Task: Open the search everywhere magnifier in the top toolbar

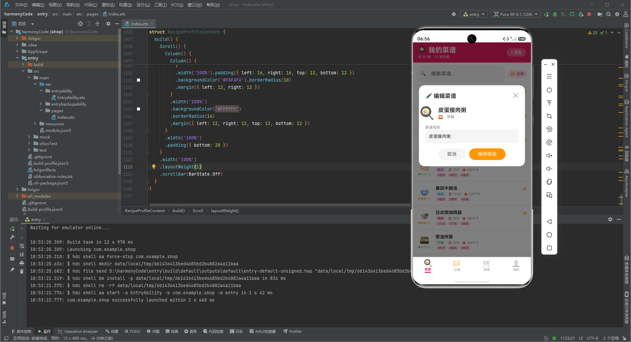Action: pos(609,14)
